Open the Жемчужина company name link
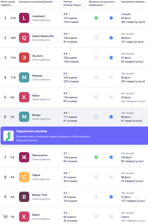Screen dimensions: 148x224 pos(40,155)
